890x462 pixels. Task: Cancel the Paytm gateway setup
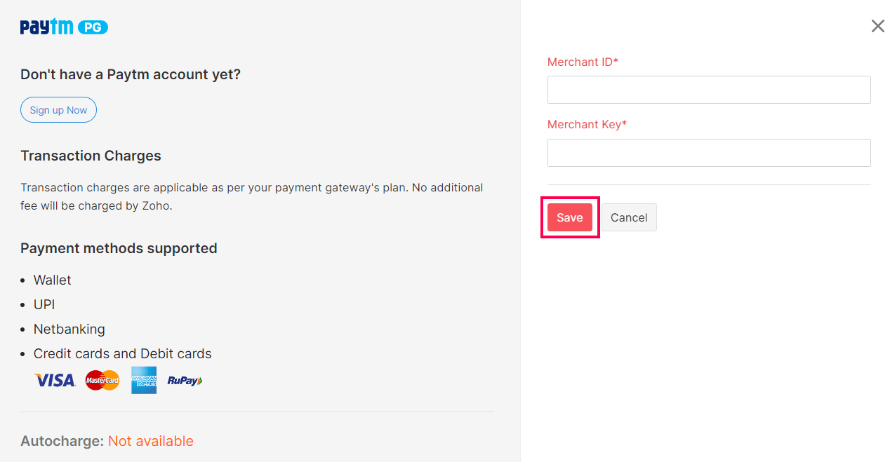(x=628, y=217)
